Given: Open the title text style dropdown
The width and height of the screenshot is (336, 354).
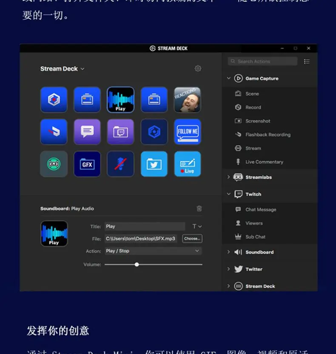Looking at the screenshot, I should pyautogui.click(x=197, y=226).
